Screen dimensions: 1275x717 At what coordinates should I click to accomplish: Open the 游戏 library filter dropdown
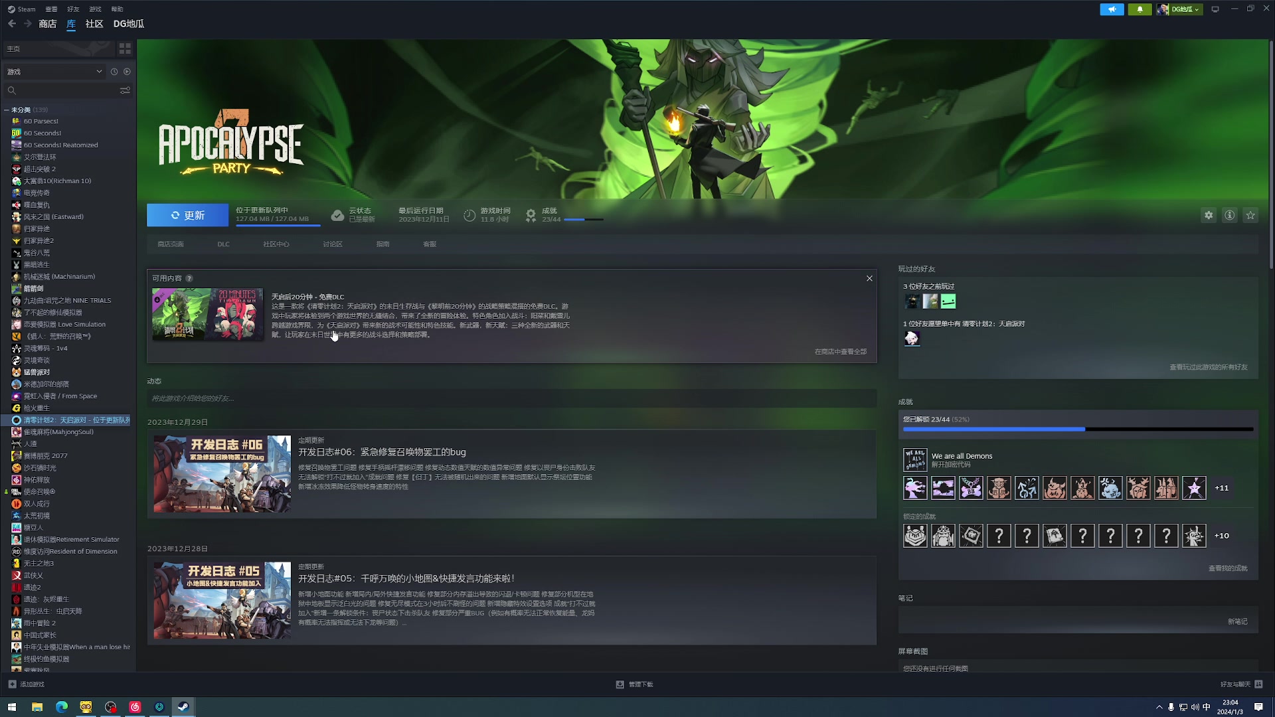point(54,72)
